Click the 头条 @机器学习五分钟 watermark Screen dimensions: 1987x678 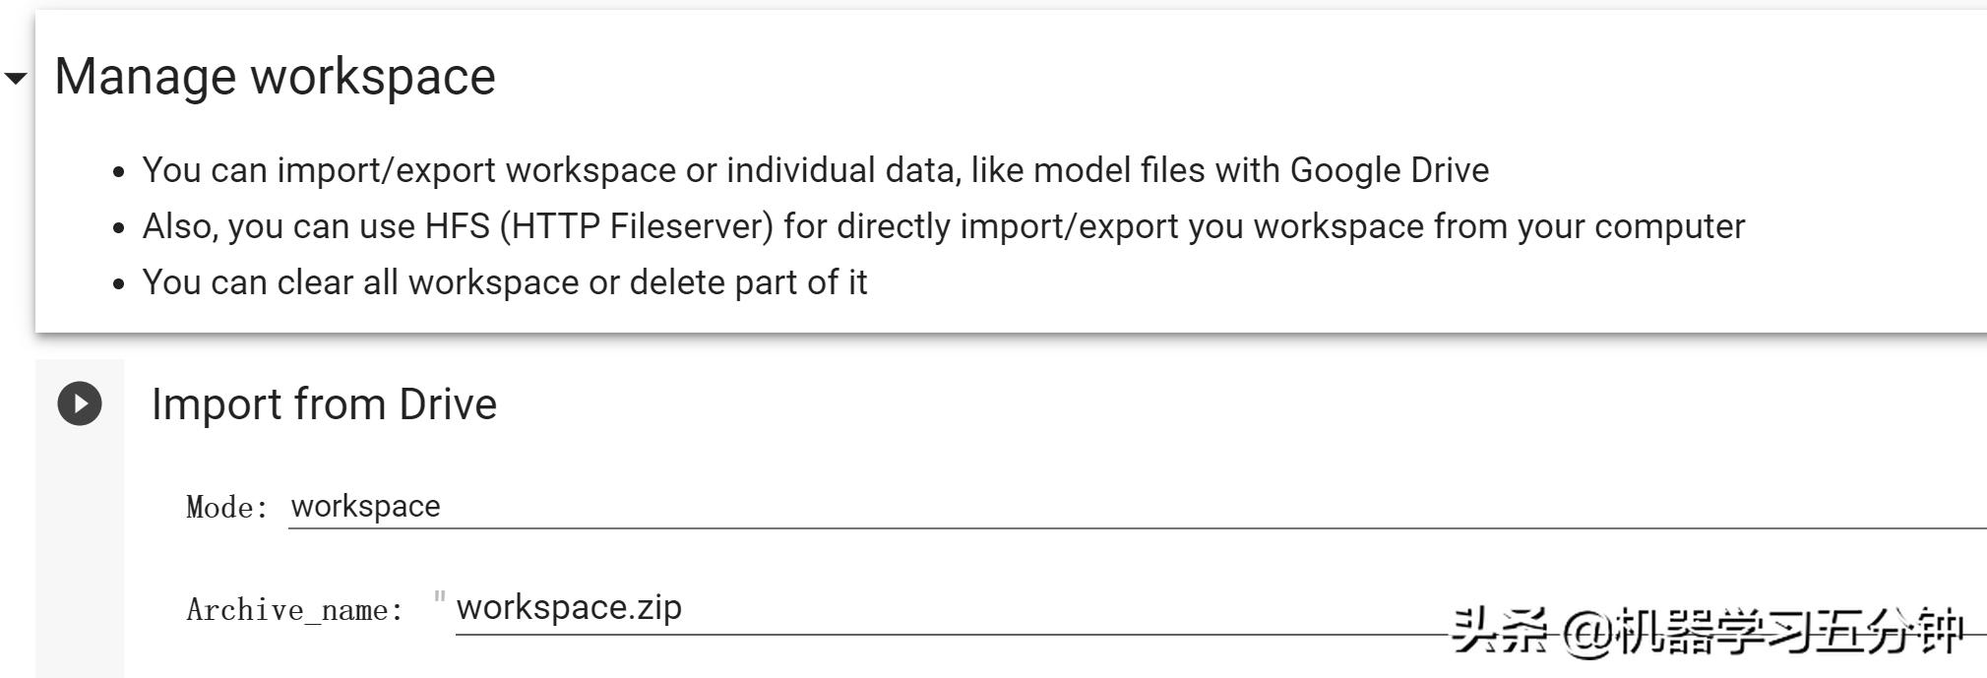tap(1708, 631)
